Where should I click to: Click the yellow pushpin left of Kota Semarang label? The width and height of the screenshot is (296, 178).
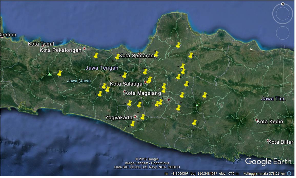117,56
